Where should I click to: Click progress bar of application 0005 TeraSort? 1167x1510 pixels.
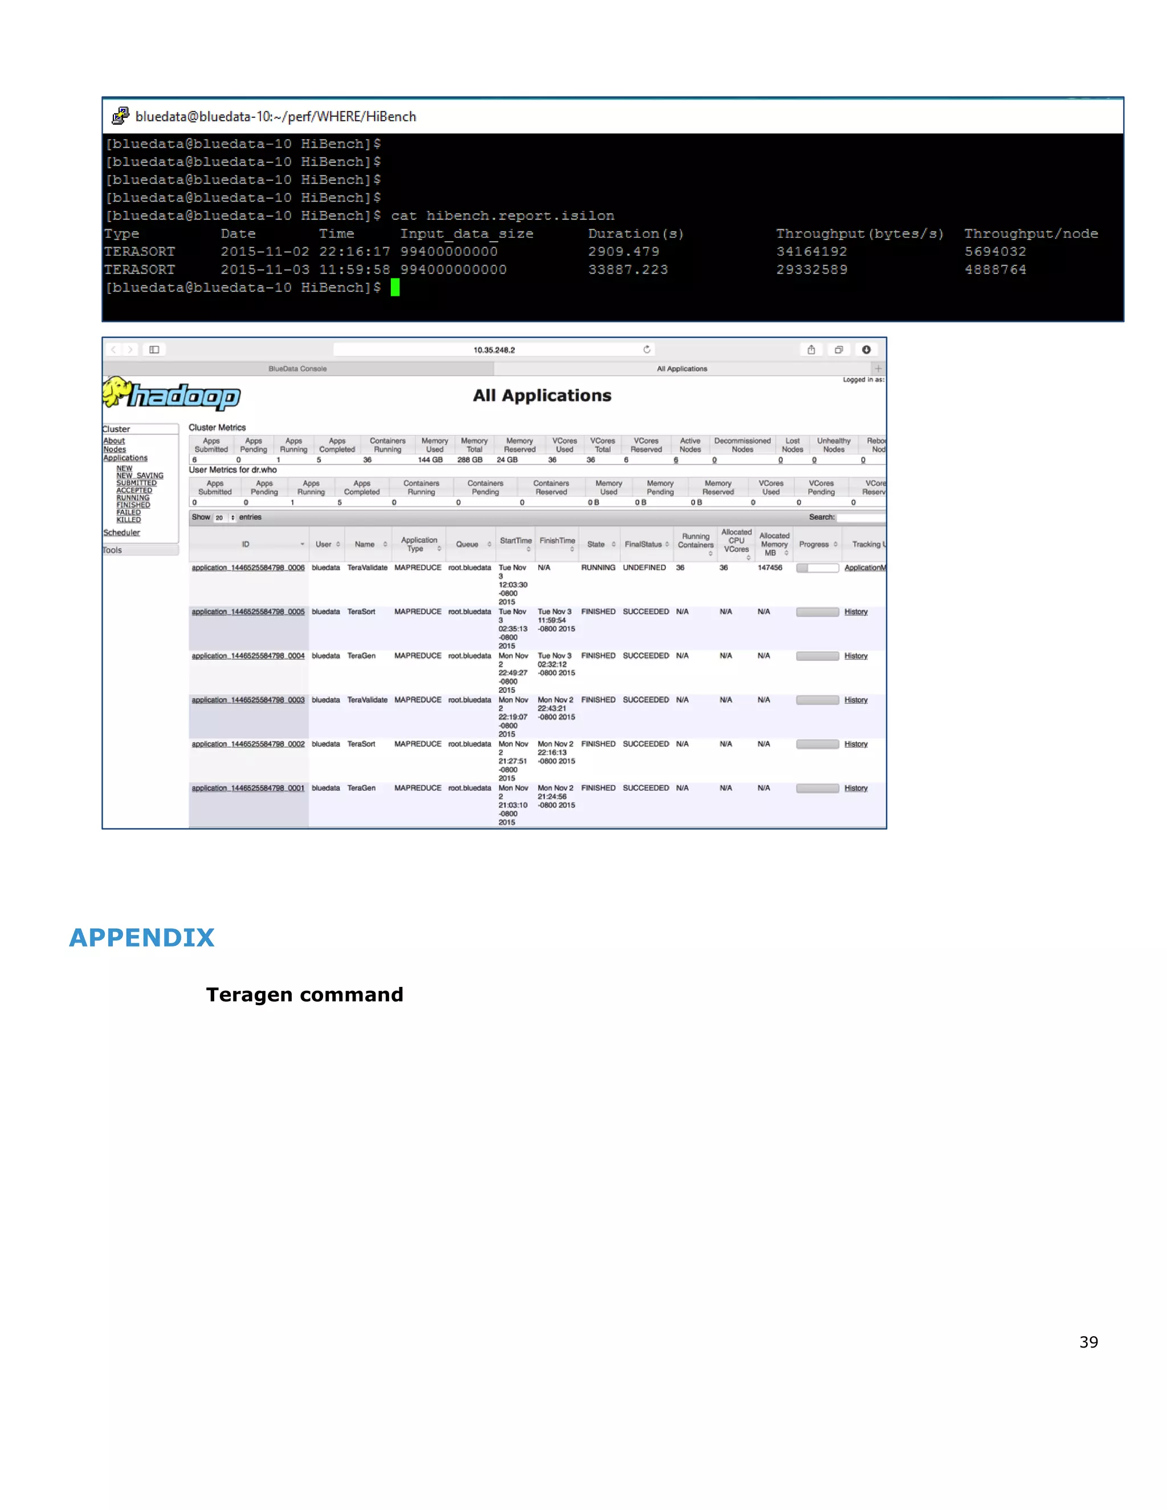pyautogui.click(x=817, y=612)
